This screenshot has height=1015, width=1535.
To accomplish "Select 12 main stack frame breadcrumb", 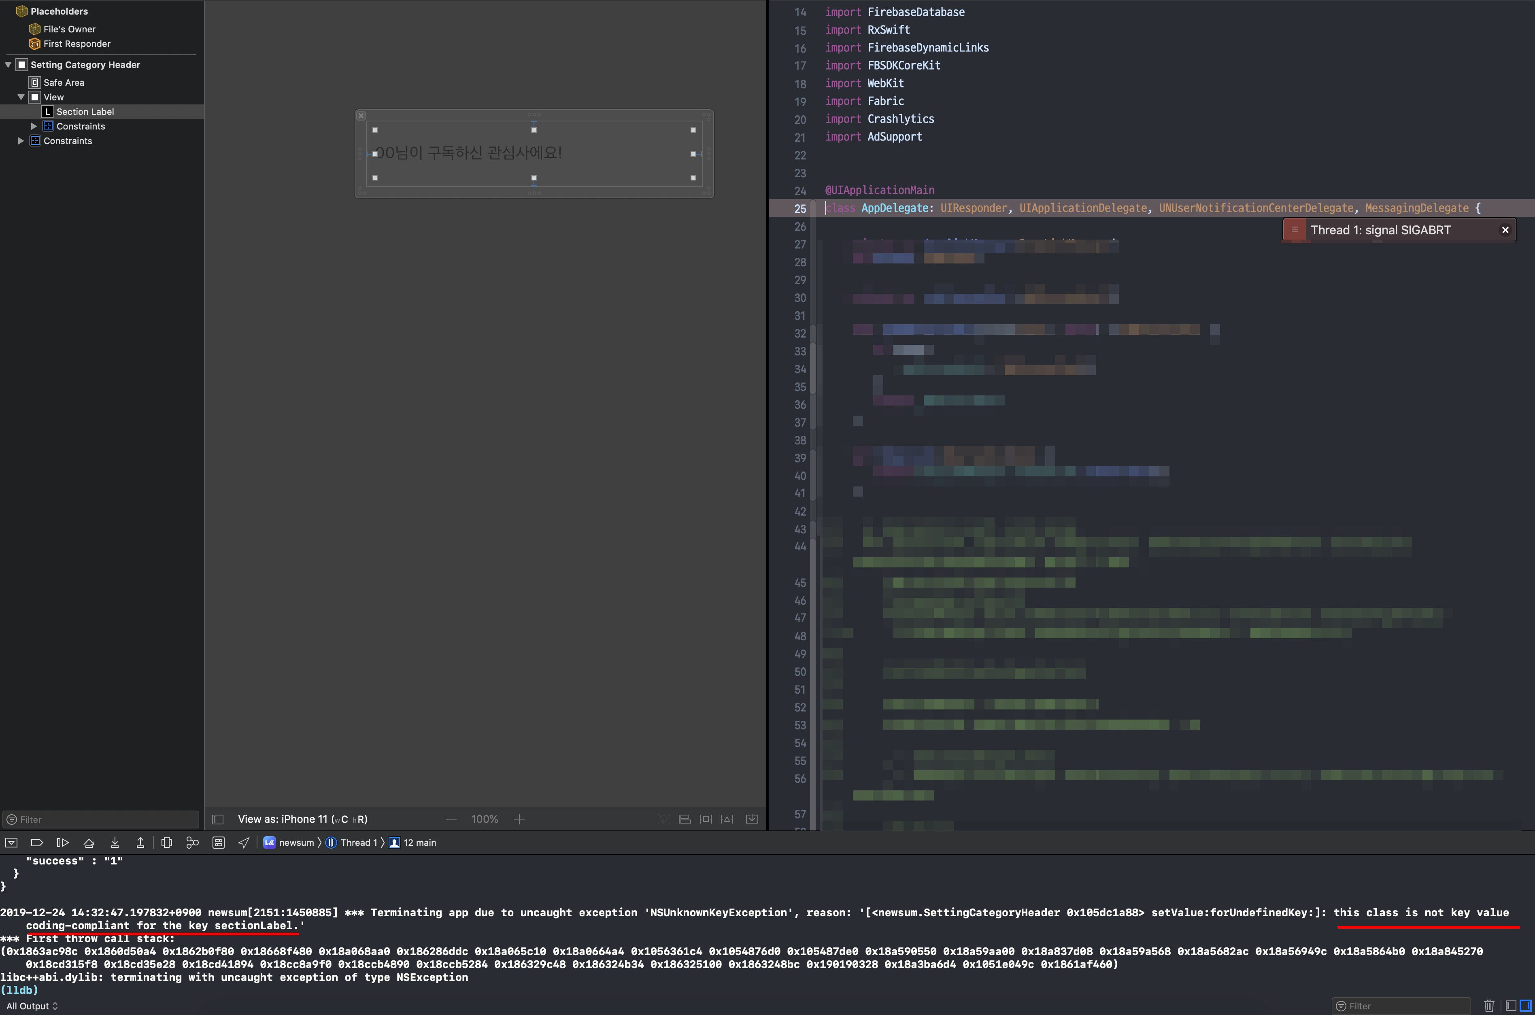I will coord(419,842).
